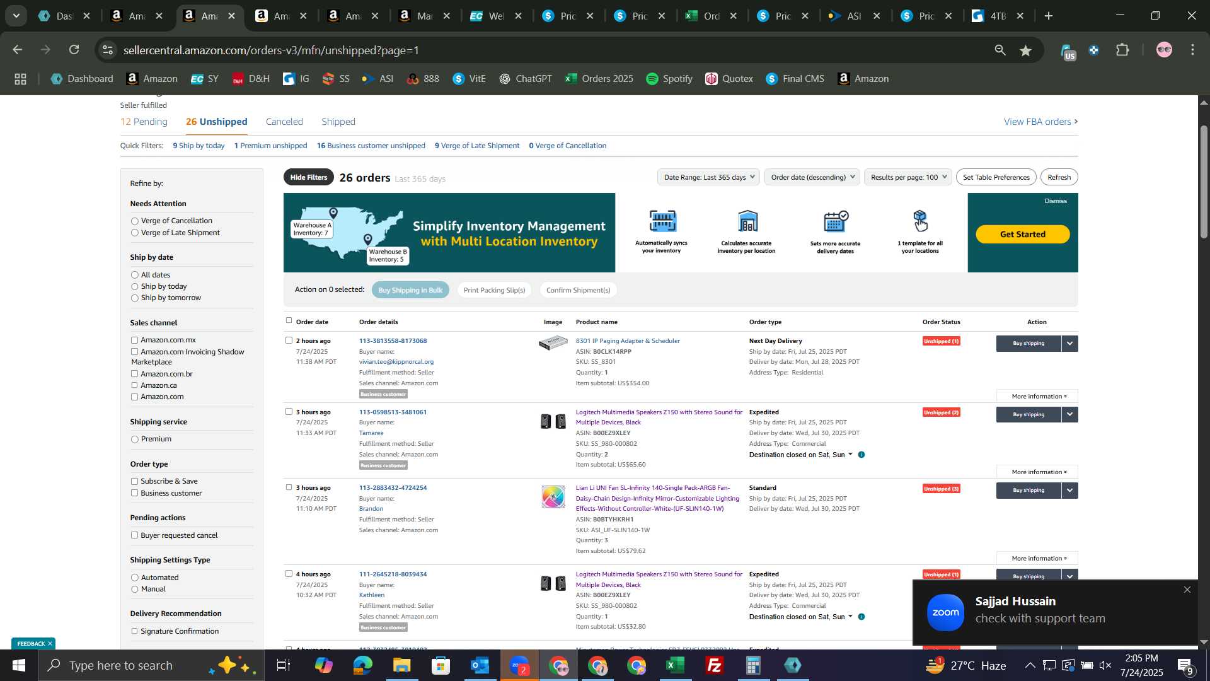1210x681 pixels.
Task: Select the Ship by tomorrow radio button
Action: (134, 298)
